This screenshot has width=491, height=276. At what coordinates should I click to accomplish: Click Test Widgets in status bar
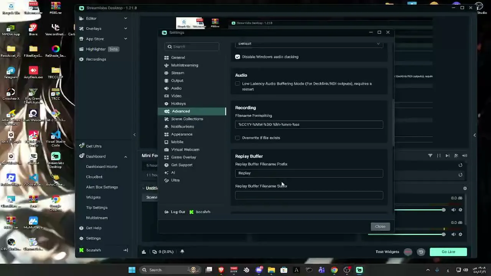(387, 252)
